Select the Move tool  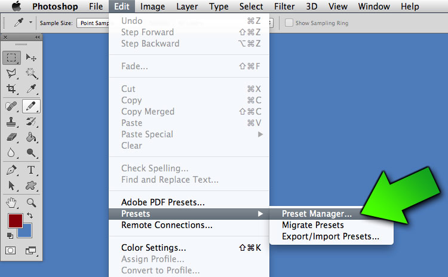pos(31,58)
